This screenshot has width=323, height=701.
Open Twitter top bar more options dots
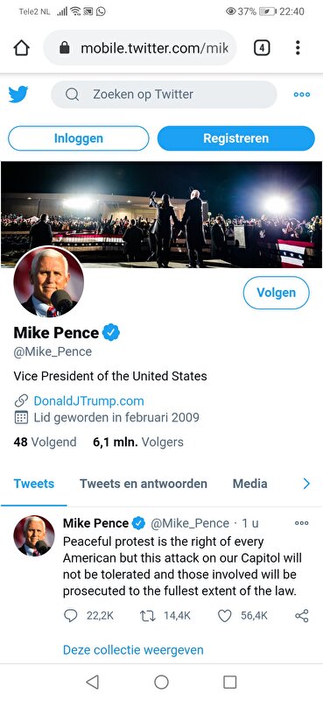[x=302, y=95]
